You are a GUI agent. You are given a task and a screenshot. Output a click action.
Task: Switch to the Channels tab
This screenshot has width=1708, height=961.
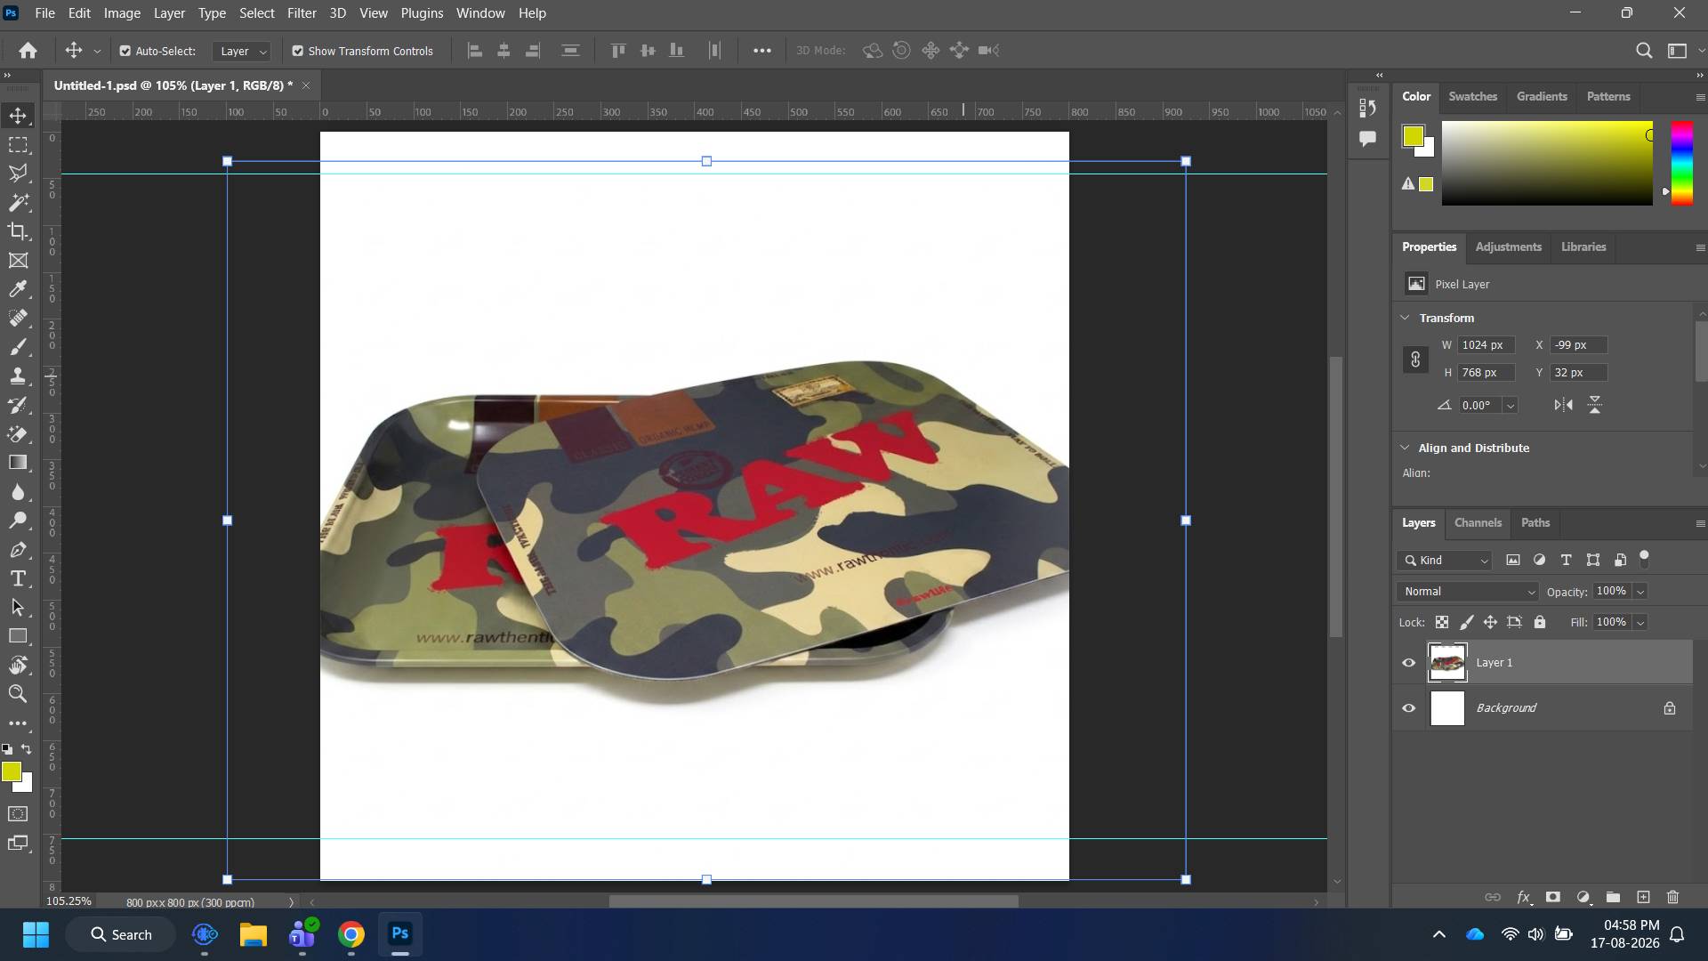coord(1478,522)
